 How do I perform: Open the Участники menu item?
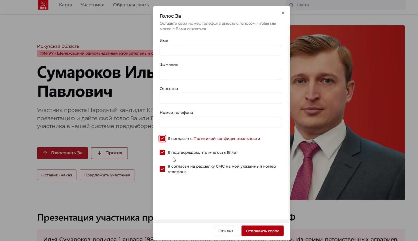(x=92, y=5)
